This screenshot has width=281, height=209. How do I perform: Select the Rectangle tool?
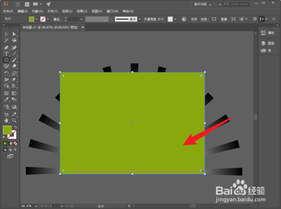6,60
